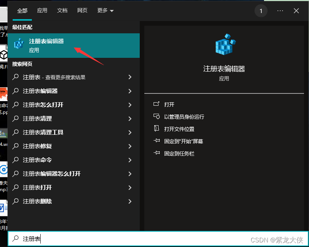
Task: Click the magnifier icon in the search box
Action: (x=15, y=239)
